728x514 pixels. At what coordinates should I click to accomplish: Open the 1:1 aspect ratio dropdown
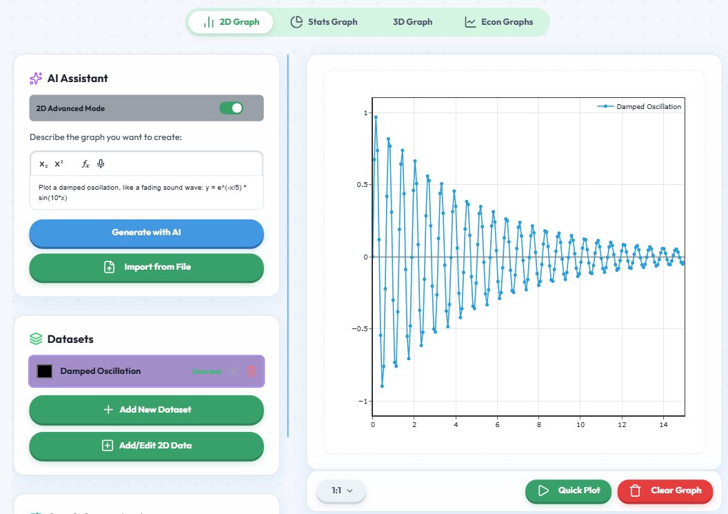click(x=341, y=491)
